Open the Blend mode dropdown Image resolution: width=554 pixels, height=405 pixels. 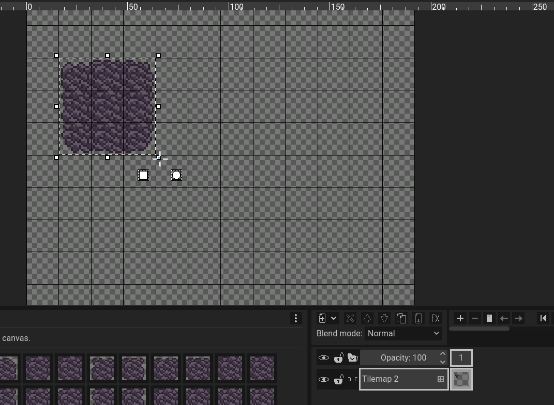click(x=403, y=333)
